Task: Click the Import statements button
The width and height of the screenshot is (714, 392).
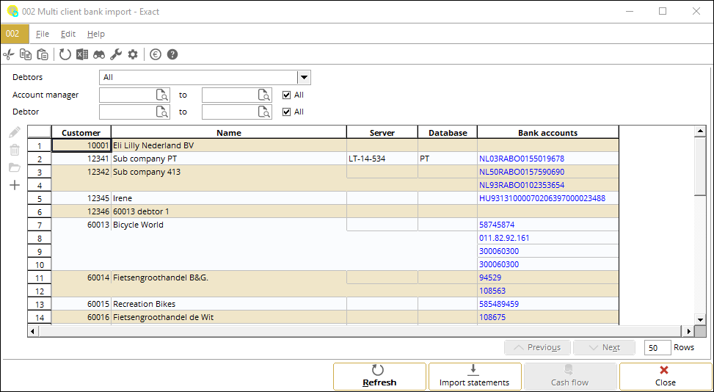Action: tap(475, 376)
